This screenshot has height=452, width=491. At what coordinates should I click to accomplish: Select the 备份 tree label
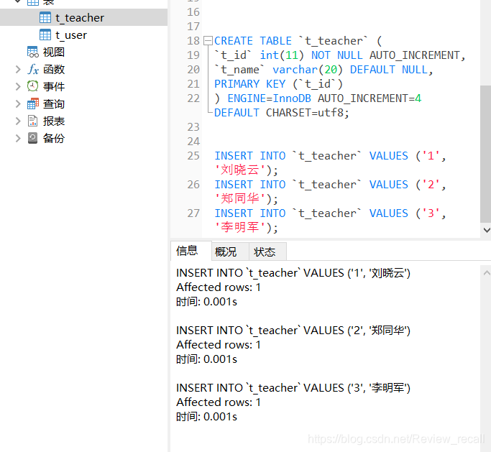coord(54,138)
